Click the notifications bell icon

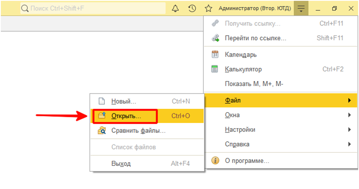click(x=176, y=8)
